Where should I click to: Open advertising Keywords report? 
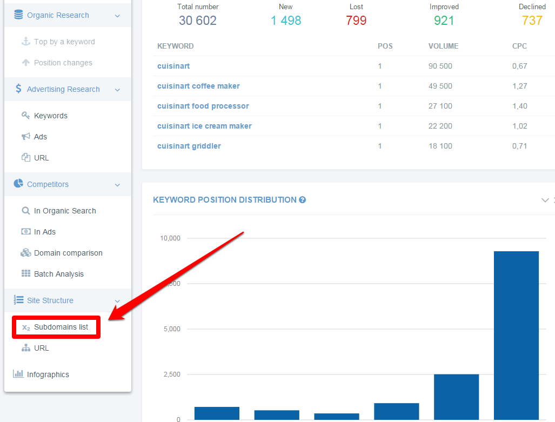tap(51, 116)
